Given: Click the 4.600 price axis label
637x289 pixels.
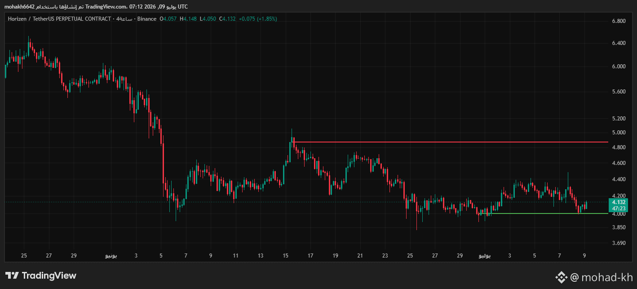Looking at the screenshot, I should 619,163.
